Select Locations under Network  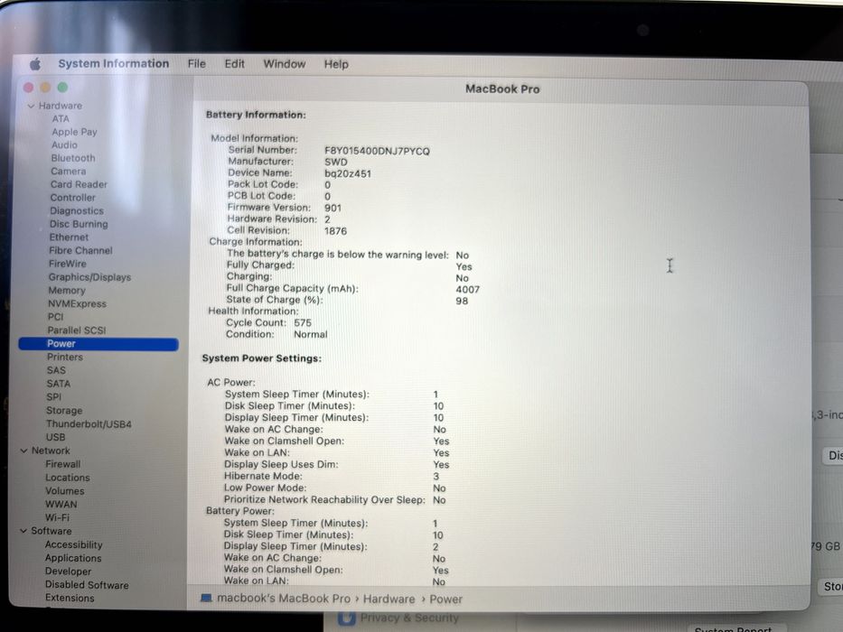point(68,478)
